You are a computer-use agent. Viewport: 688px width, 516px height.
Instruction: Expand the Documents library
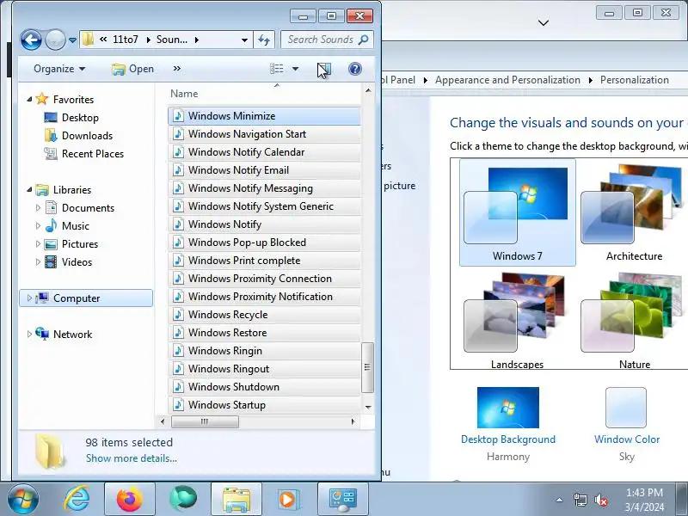[x=38, y=207]
